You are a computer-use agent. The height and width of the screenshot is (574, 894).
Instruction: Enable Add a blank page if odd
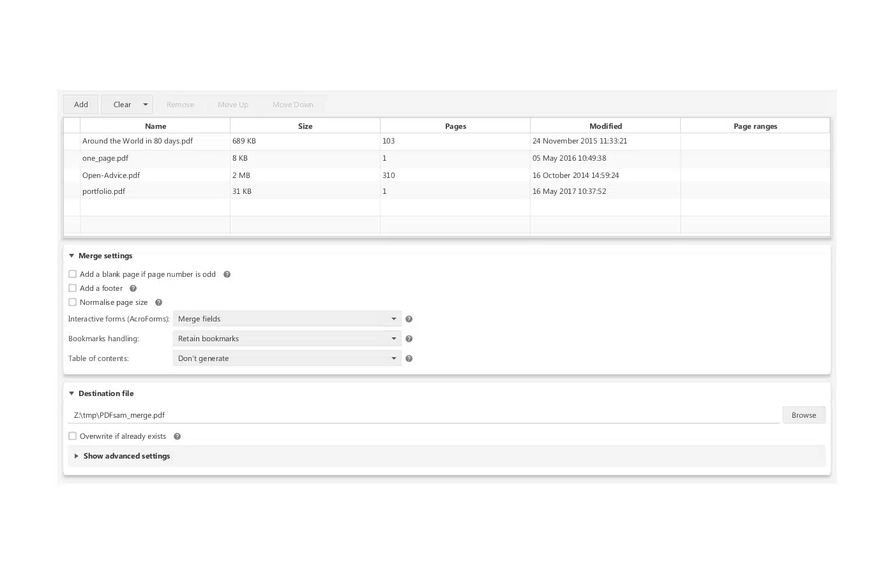pos(73,274)
